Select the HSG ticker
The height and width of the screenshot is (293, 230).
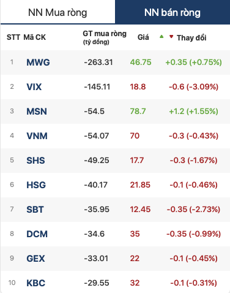coord(36,185)
